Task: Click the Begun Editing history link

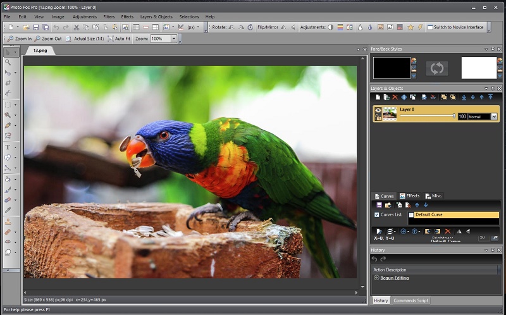Action: pos(394,278)
